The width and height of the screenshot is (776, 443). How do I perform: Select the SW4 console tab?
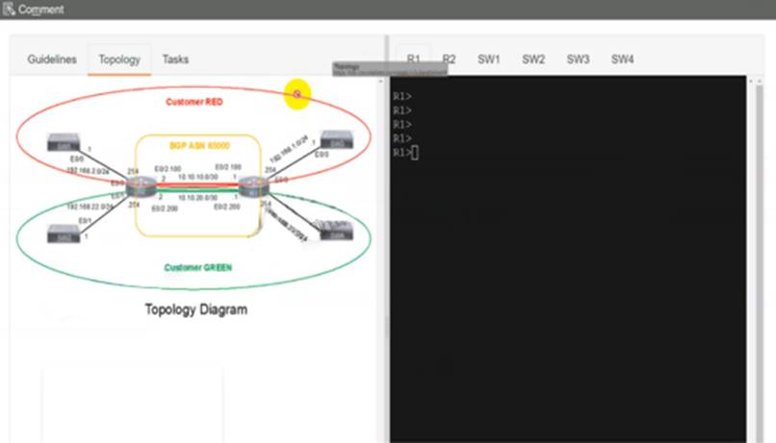tap(622, 60)
